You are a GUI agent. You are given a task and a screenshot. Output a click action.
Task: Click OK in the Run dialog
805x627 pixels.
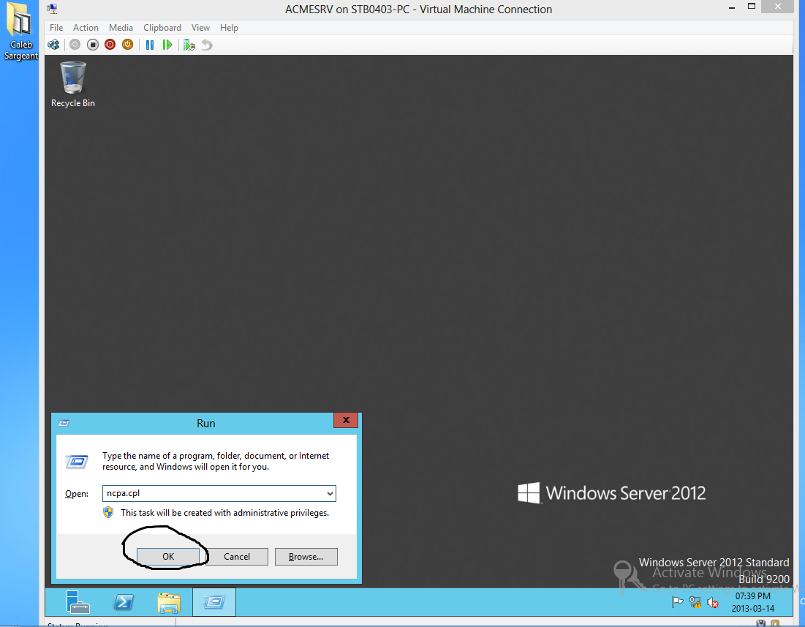(x=168, y=557)
